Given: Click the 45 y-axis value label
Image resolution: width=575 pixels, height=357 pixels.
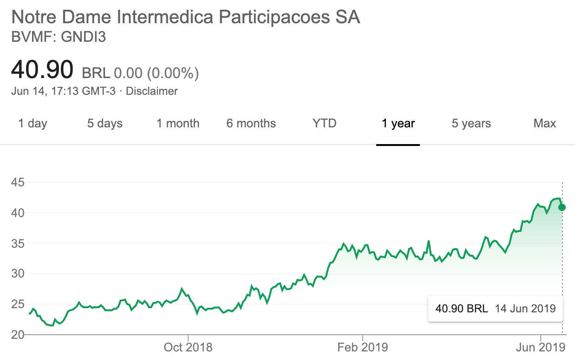Looking at the screenshot, I should [17, 182].
